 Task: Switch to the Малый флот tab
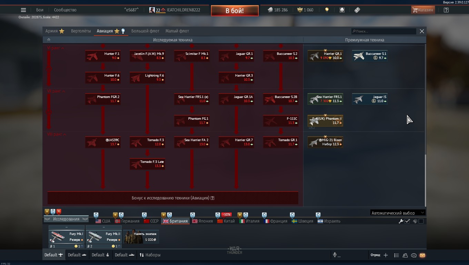coord(177,31)
